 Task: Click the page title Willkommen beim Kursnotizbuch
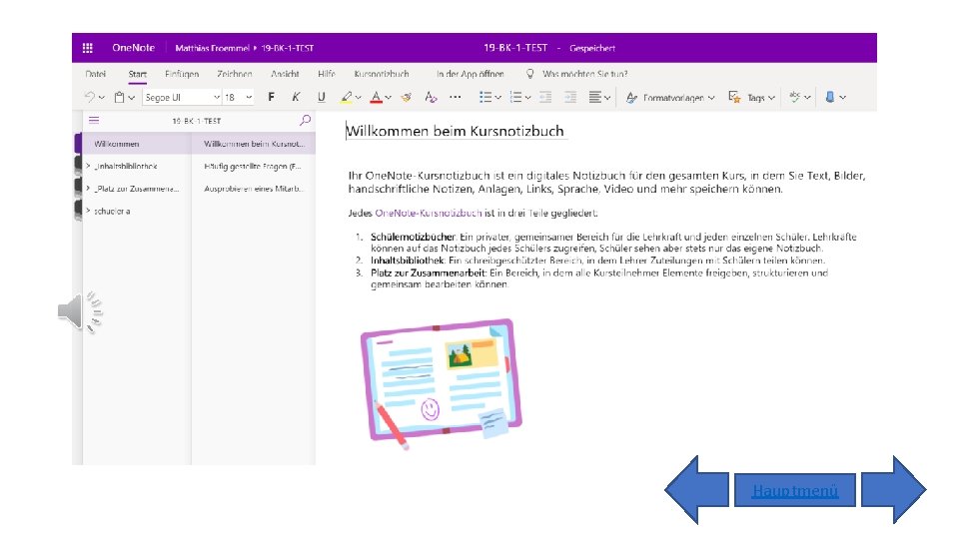[456, 131]
